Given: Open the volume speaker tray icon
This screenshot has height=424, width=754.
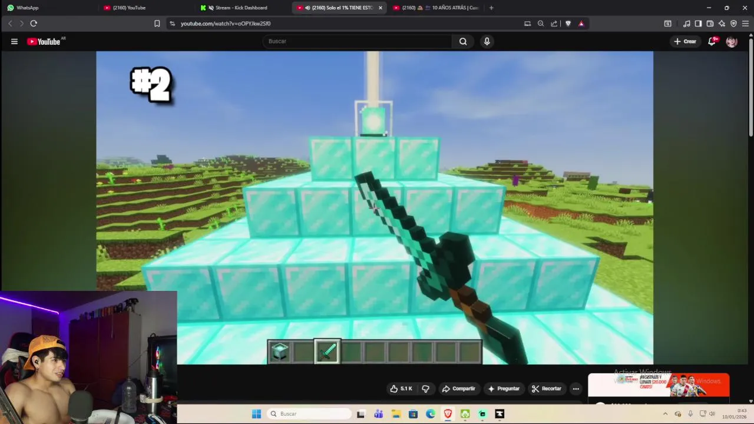Looking at the screenshot, I should [712, 414].
